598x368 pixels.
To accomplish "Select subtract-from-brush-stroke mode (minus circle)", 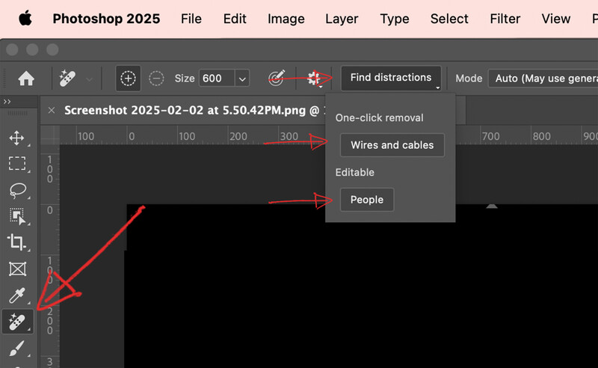I will click(x=156, y=79).
